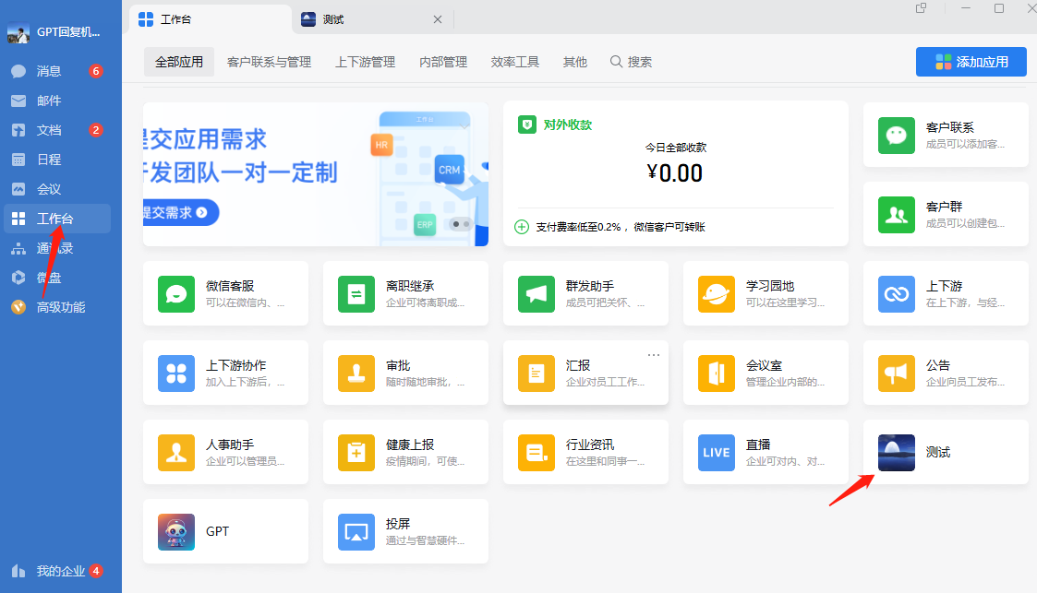Select the 效率工具 category tab

515,62
